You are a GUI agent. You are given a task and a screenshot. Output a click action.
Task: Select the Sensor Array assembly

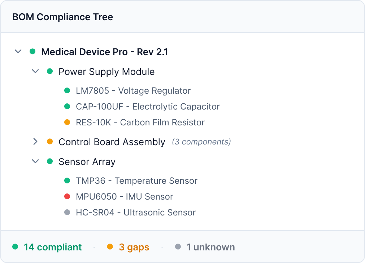click(x=87, y=161)
